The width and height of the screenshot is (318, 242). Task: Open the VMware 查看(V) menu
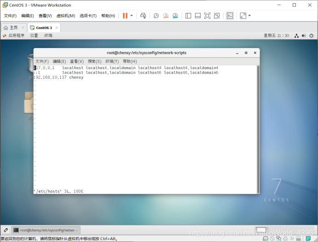pos(45,16)
